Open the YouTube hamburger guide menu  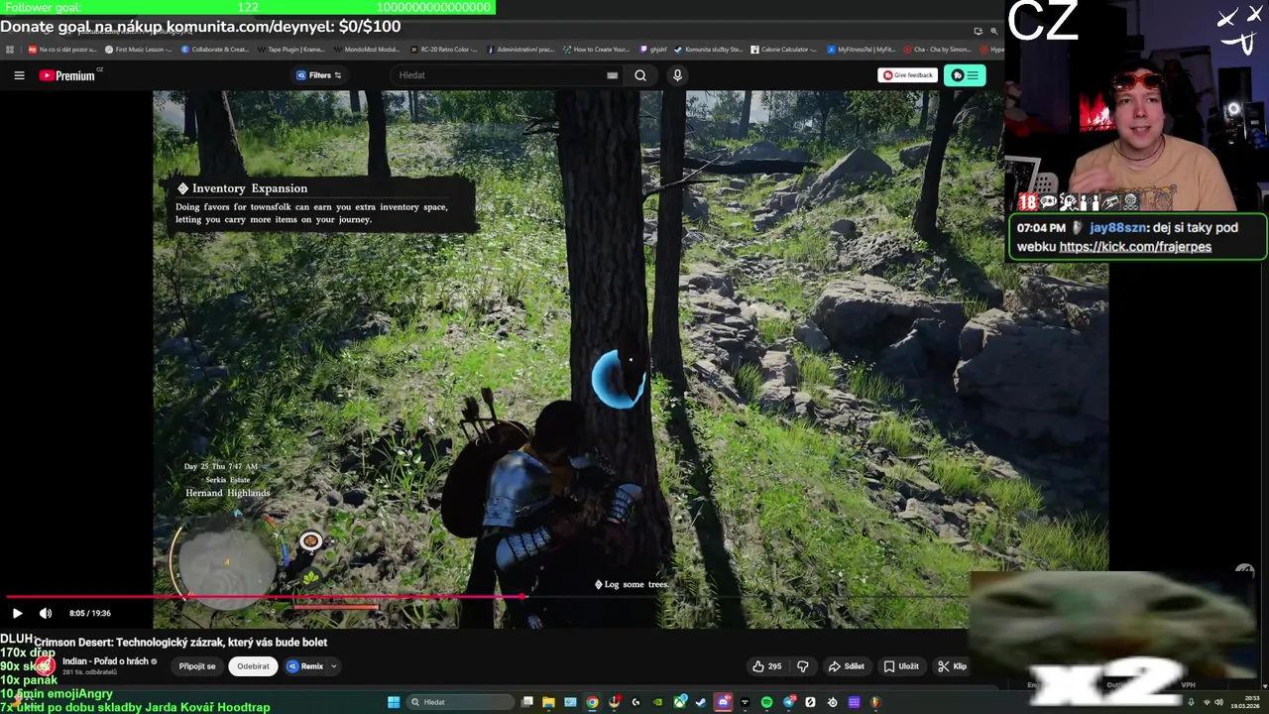[x=19, y=75]
